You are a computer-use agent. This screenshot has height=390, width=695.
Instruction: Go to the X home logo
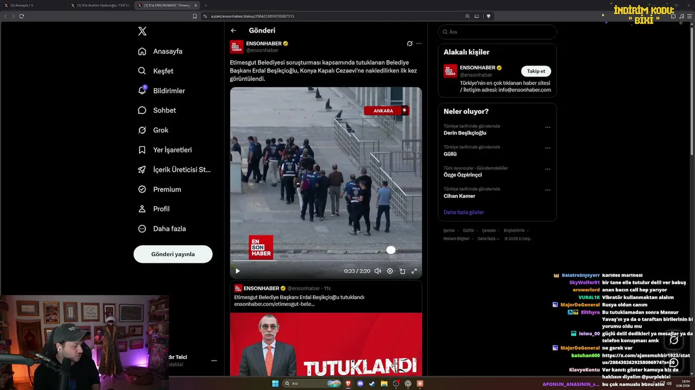[x=142, y=31]
